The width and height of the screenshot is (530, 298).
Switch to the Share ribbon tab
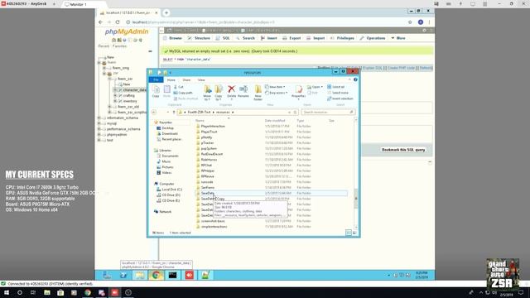click(x=186, y=80)
